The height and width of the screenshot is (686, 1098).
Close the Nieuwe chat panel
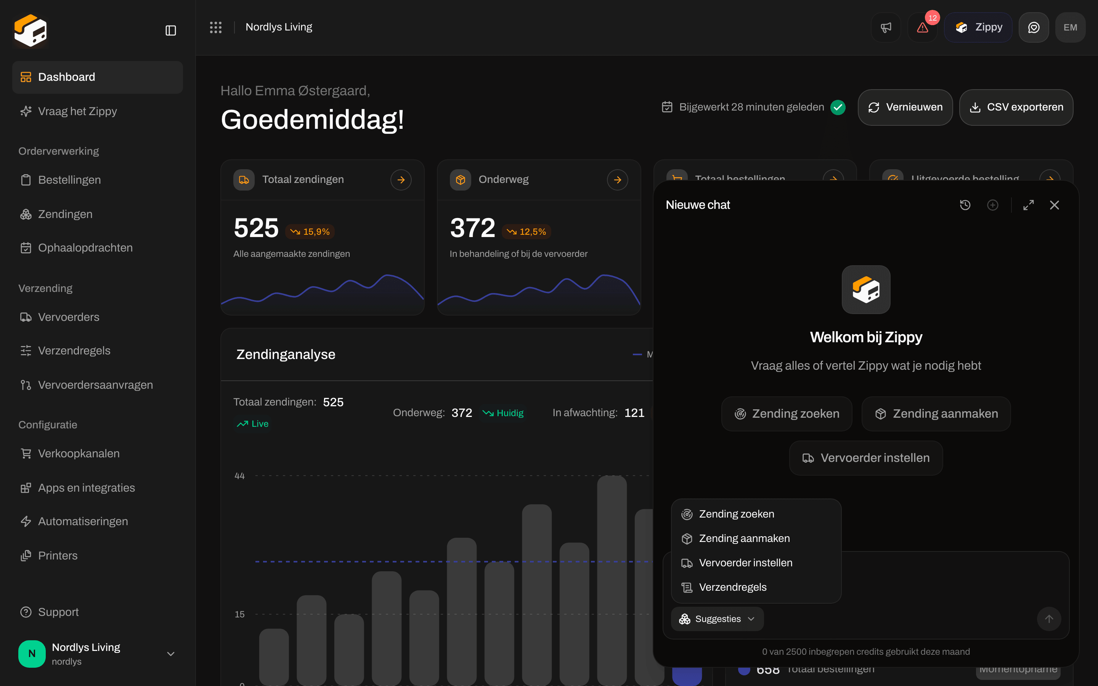pyautogui.click(x=1055, y=205)
